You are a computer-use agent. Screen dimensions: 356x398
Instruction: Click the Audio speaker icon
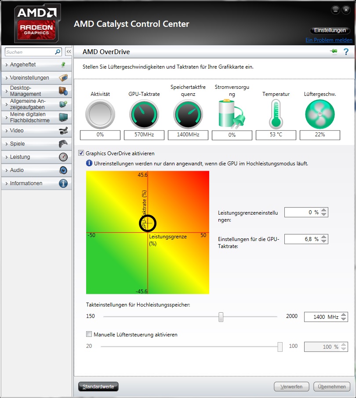click(x=63, y=170)
